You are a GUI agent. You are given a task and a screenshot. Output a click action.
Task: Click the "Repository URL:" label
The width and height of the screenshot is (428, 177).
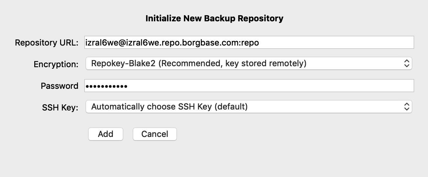(47, 43)
